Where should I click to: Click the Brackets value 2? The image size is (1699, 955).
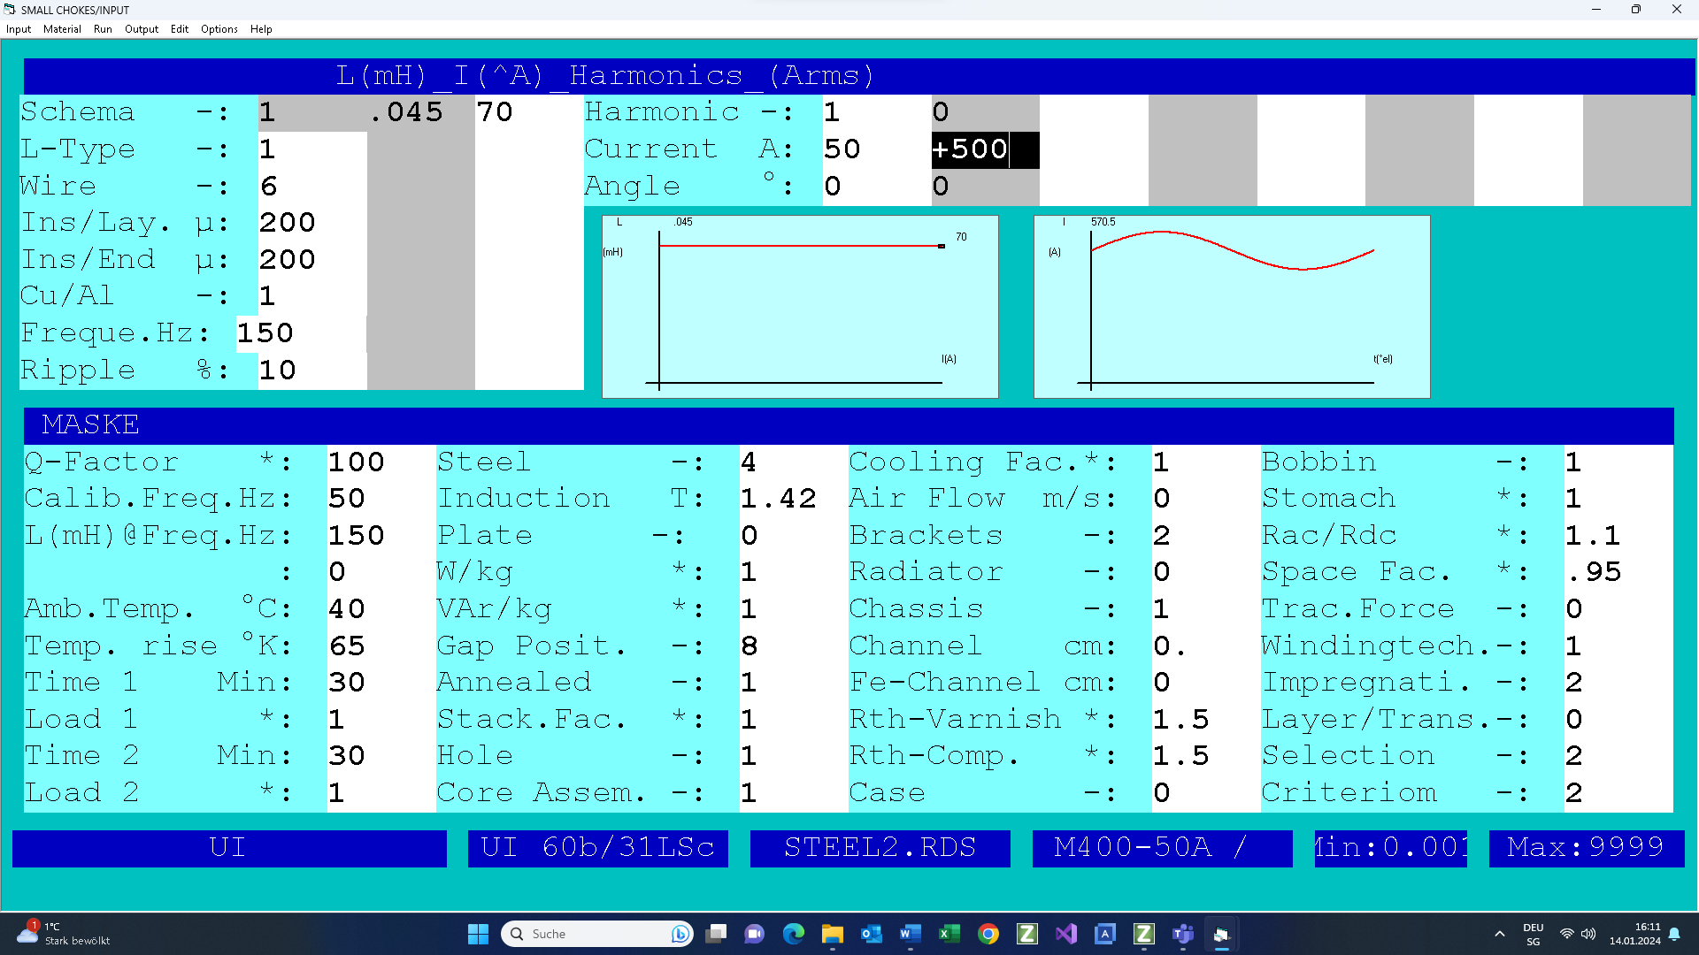pos(1206,536)
